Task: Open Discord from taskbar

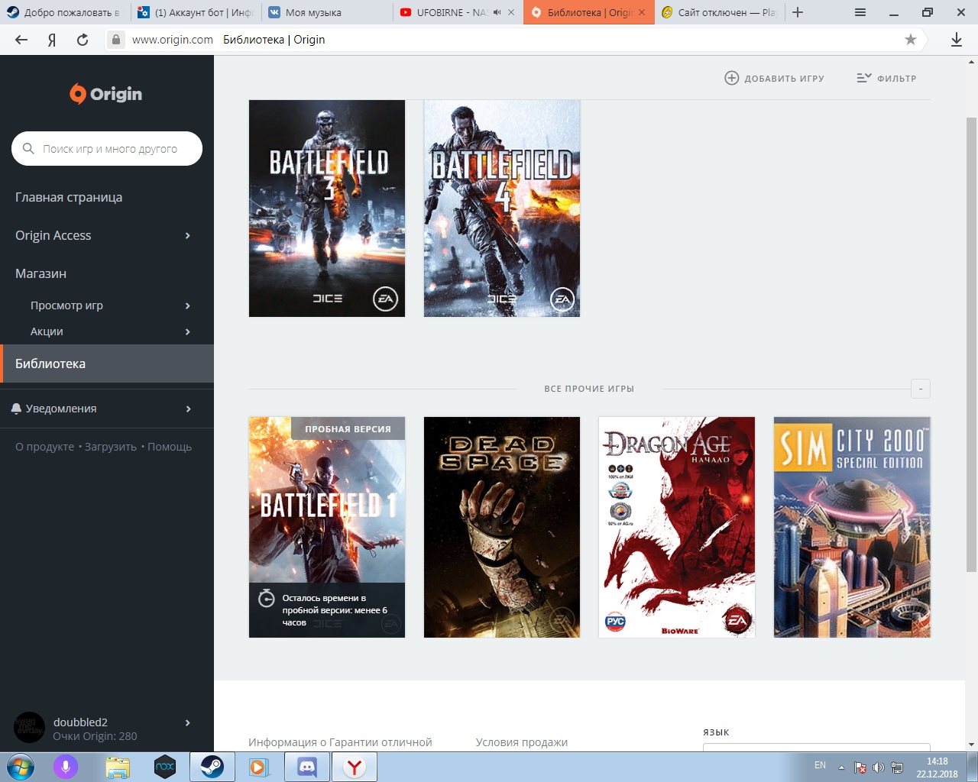Action: click(x=307, y=767)
